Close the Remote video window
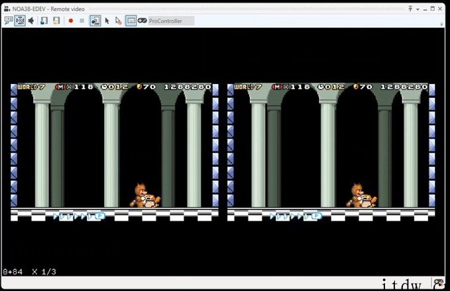 440,9
